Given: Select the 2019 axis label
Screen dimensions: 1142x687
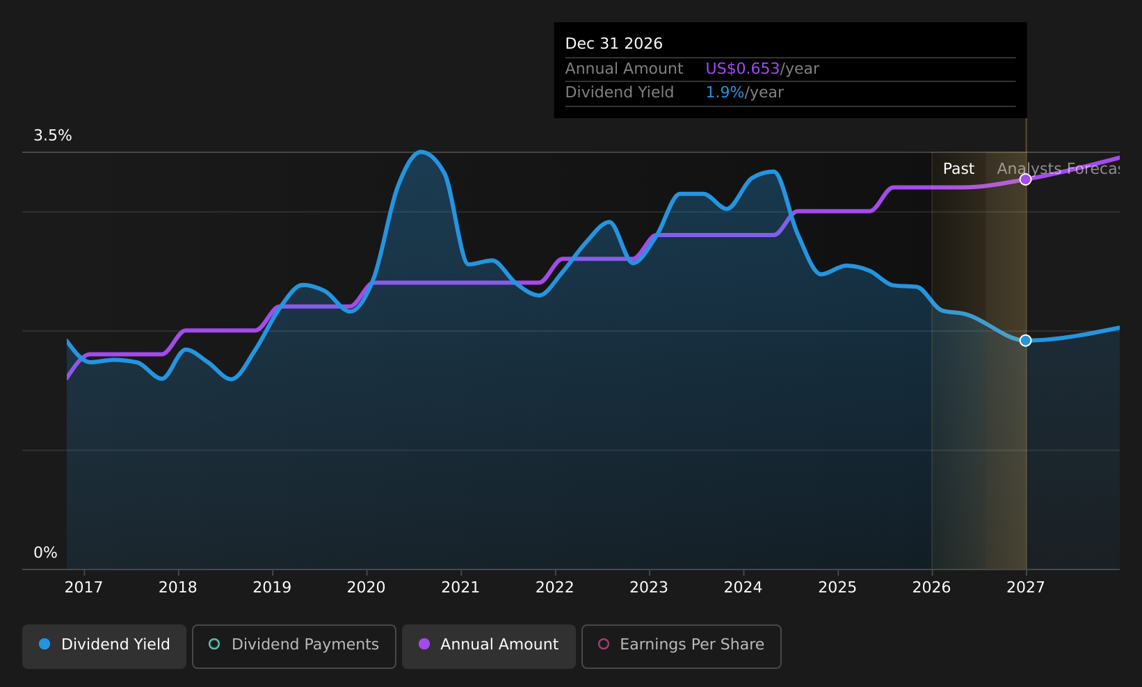Looking at the screenshot, I should click(x=272, y=588).
